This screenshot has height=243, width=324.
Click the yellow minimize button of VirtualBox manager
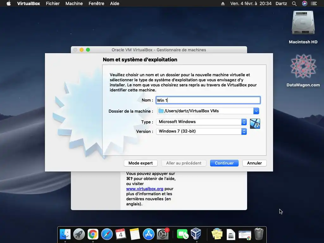coord(82,50)
